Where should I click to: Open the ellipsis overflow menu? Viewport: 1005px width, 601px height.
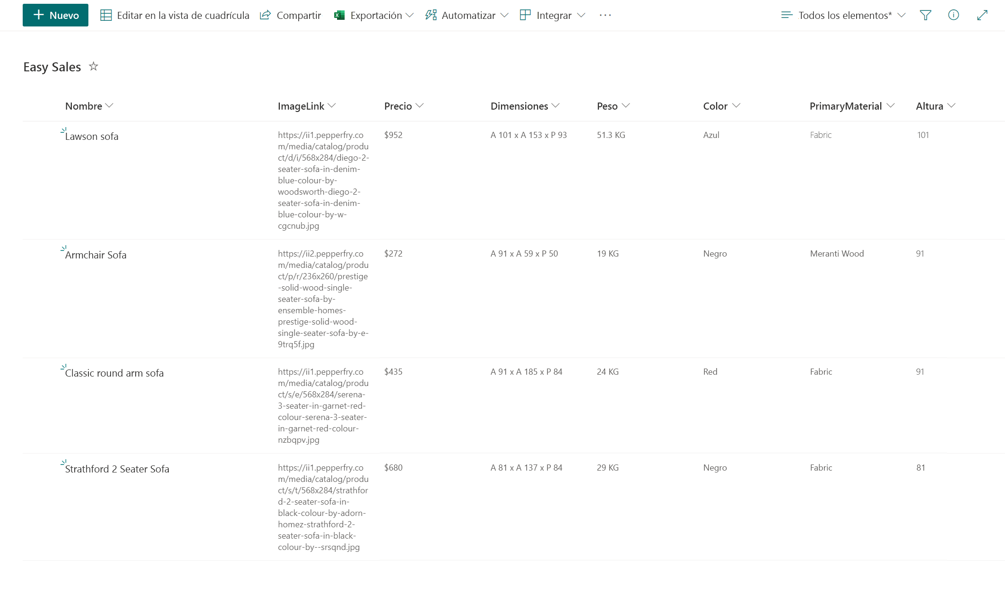pyautogui.click(x=605, y=15)
